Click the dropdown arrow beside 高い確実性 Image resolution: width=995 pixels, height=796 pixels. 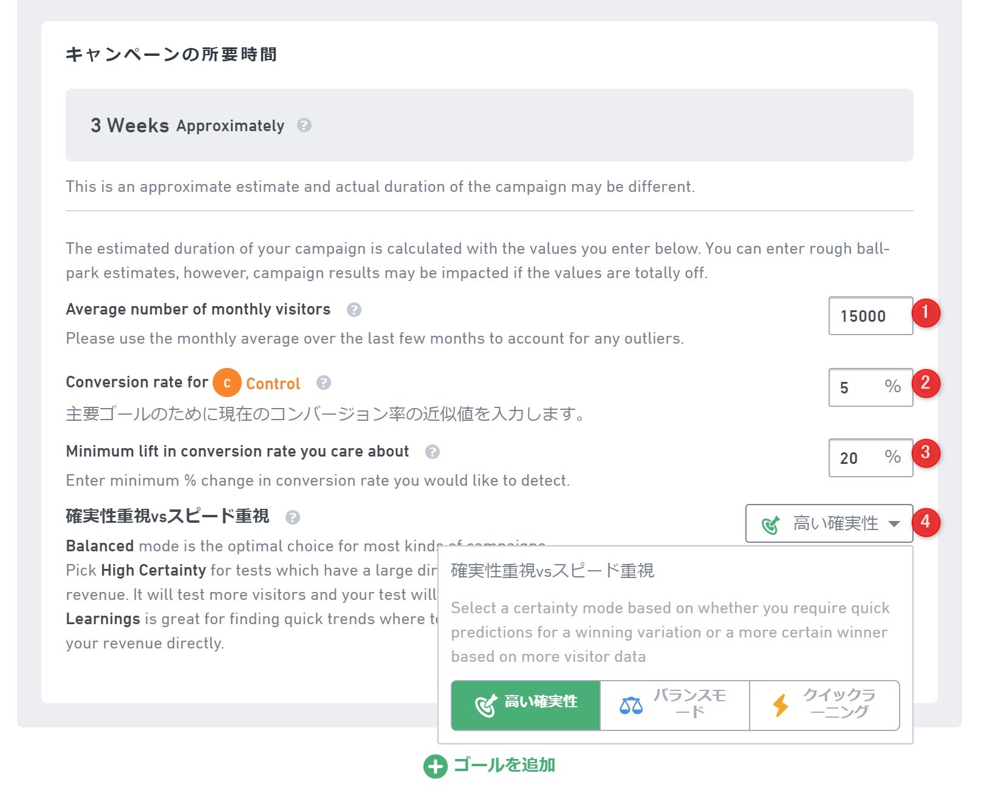click(894, 524)
